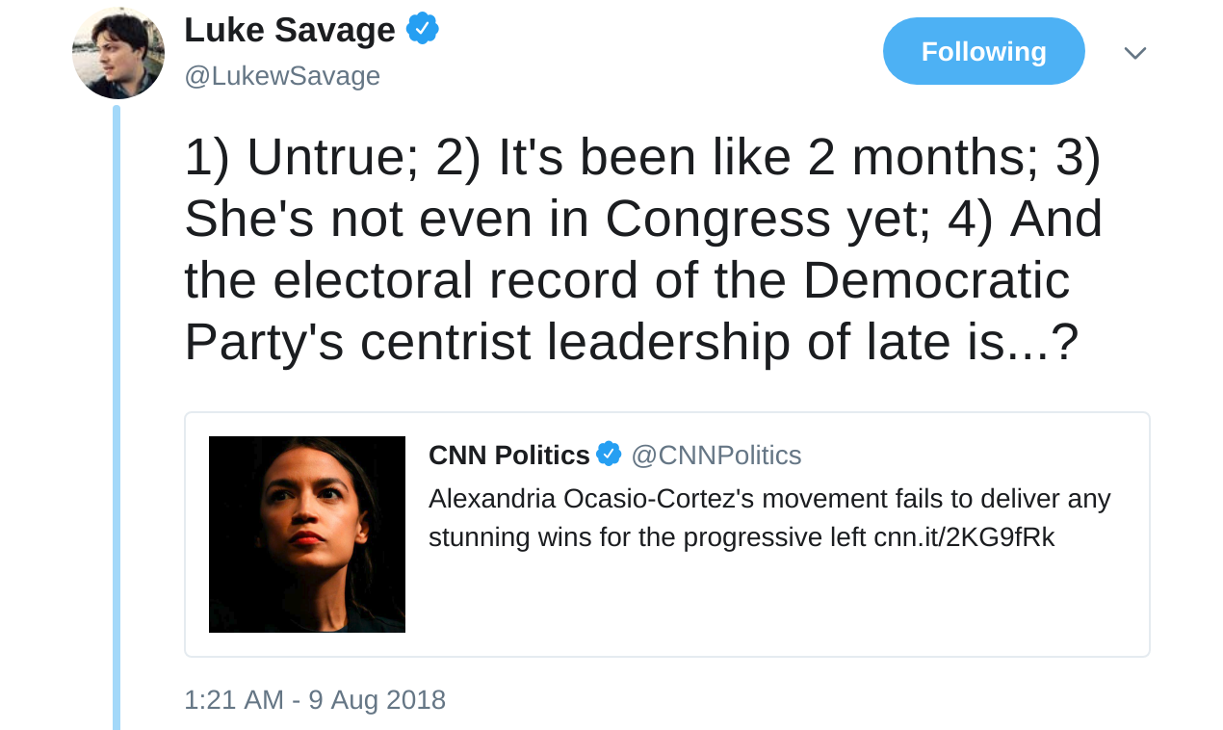This screenshot has width=1223, height=730.
Task: View the quoted tweet's portrait photo
Action: [307, 534]
